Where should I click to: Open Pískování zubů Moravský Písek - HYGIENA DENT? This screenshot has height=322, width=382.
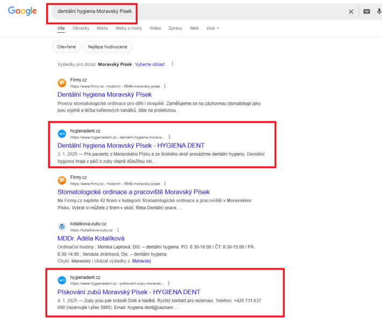[x=129, y=292]
